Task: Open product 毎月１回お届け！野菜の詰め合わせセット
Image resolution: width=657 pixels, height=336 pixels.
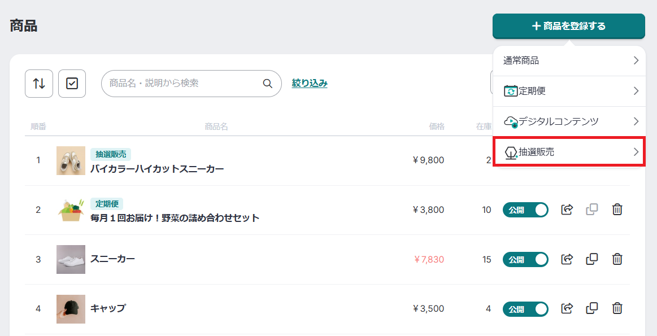Action: 175,218
